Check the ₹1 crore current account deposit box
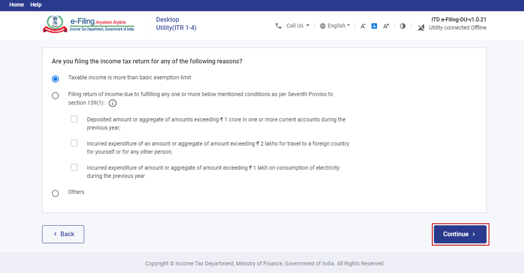 click(74, 119)
